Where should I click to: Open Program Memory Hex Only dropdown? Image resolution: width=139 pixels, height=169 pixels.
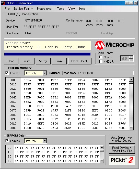pos(44,73)
